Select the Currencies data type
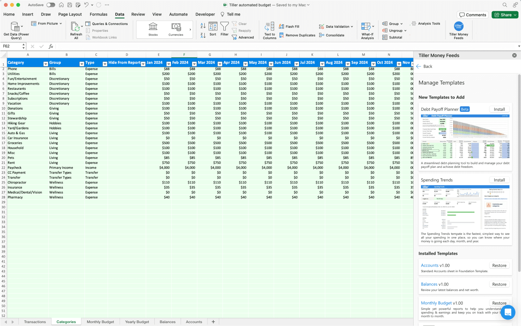Image resolution: width=521 pixels, height=326 pixels. pos(176,30)
